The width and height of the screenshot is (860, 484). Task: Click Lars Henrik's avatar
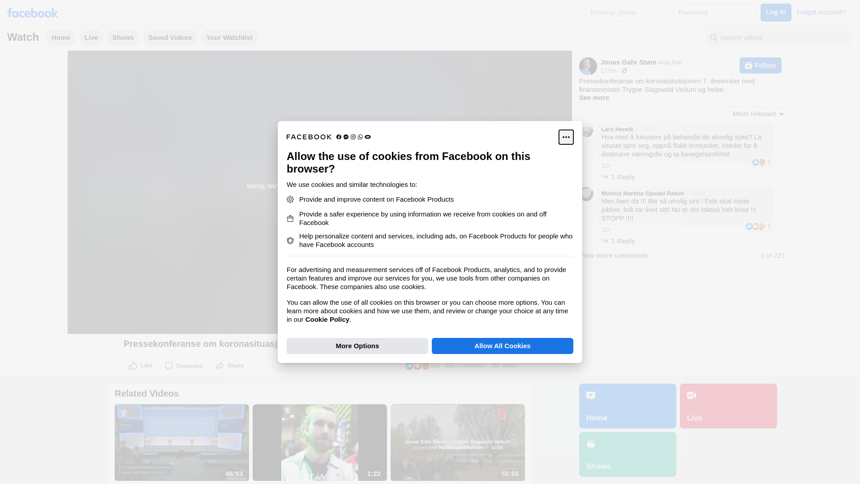tap(586, 130)
